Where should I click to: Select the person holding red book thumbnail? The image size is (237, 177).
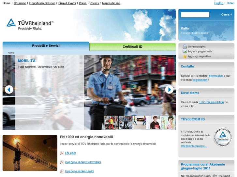click(154, 123)
